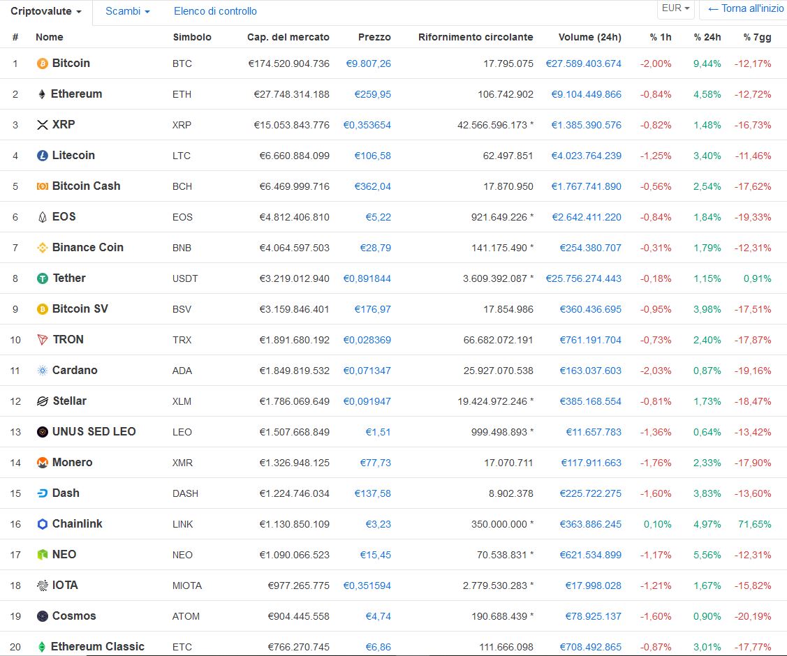The width and height of the screenshot is (787, 656).
Task: Select TRON circulating supply 66.682.072.191
Action: [499, 340]
